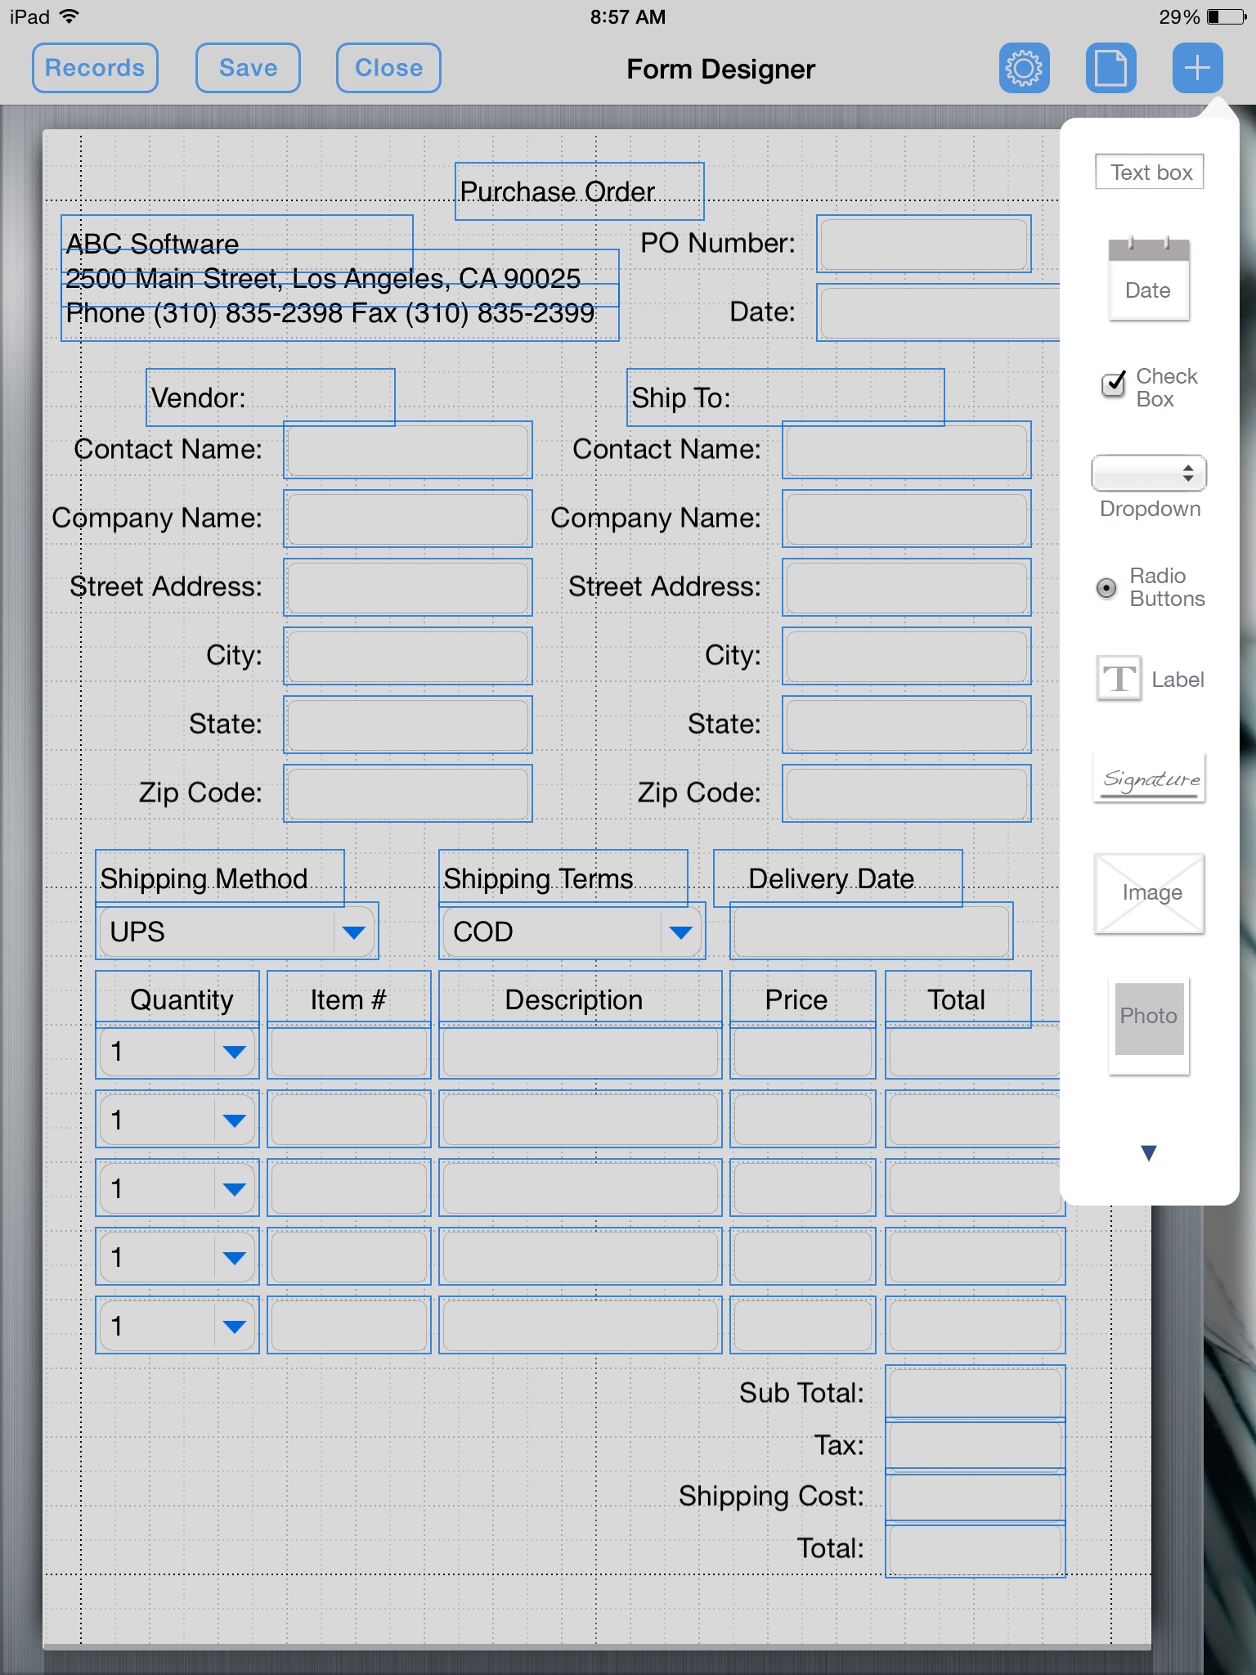Close the Form Designer
Viewport: 1256px width, 1675px height.
pyautogui.click(x=388, y=68)
